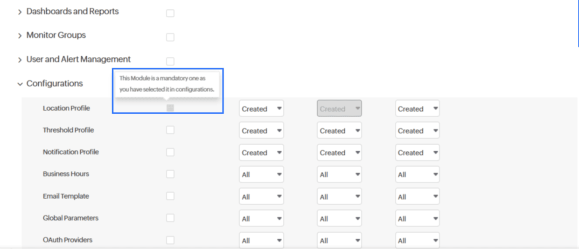This screenshot has height=249, width=579.
Task: Click the mandatory module tooltip message
Action: point(167,84)
